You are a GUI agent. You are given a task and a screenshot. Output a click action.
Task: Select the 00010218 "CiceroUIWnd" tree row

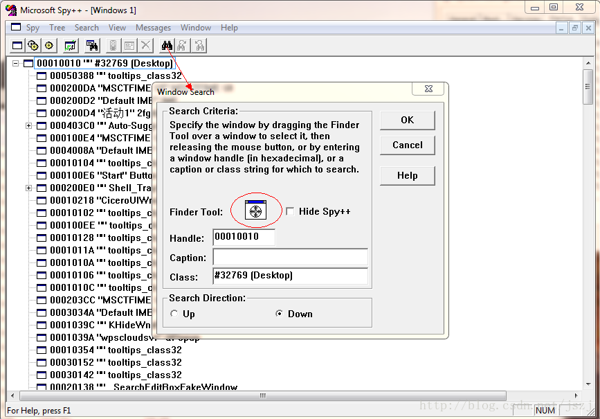coord(100,200)
